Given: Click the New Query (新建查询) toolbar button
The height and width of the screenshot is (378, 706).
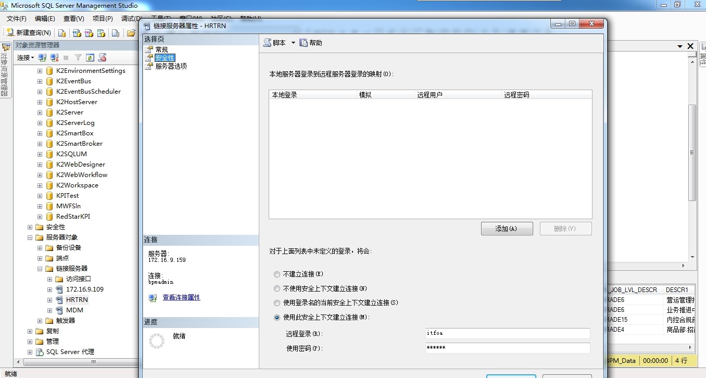Looking at the screenshot, I should point(29,33).
